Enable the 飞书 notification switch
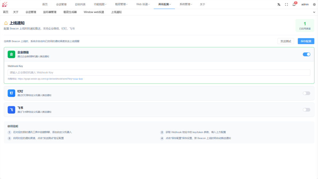 coord(307,110)
